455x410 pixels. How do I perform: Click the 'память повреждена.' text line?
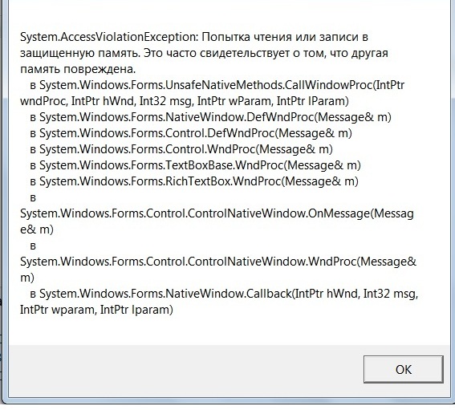78,69
